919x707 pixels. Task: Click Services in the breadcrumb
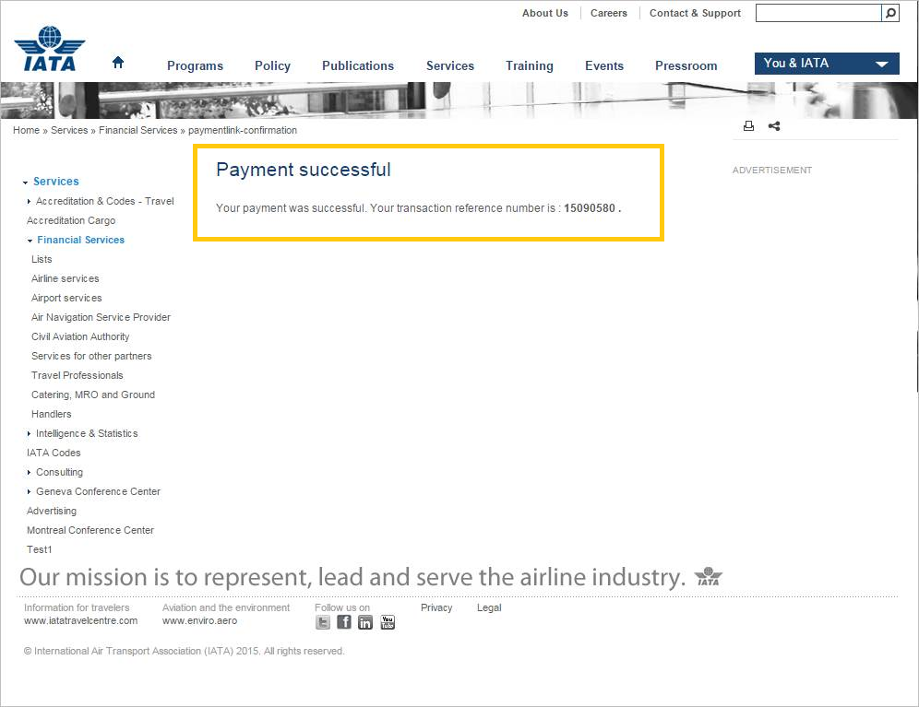point(69,130)
